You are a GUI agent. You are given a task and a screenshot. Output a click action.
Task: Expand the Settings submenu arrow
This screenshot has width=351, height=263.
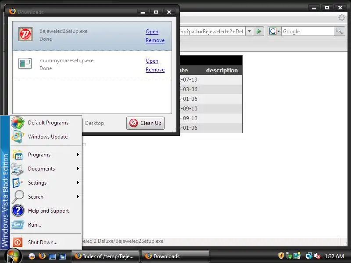coord(78,183)
